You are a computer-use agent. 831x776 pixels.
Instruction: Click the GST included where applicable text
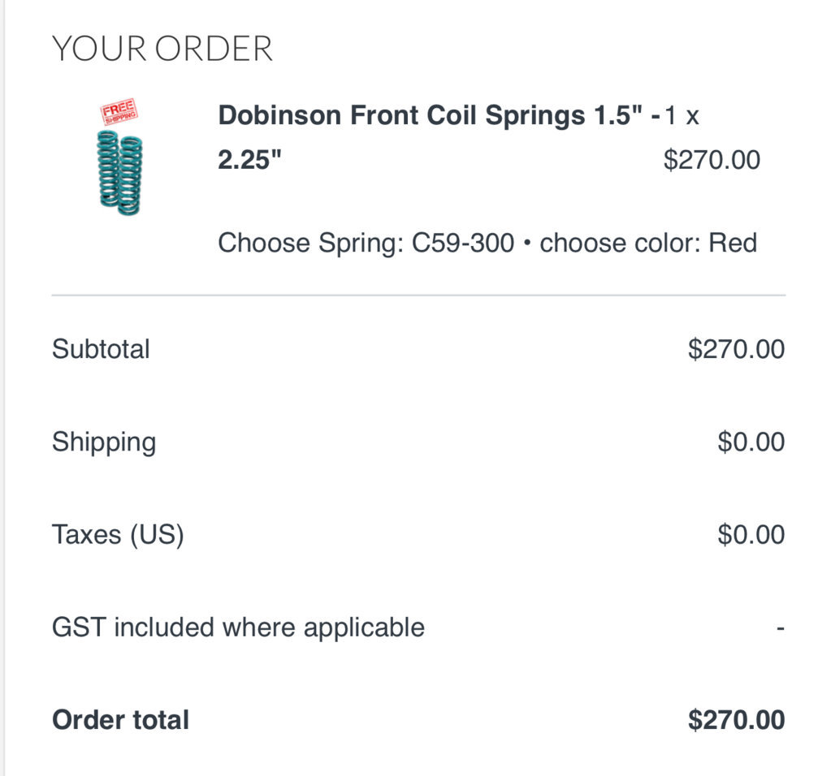tap(238, 627)
